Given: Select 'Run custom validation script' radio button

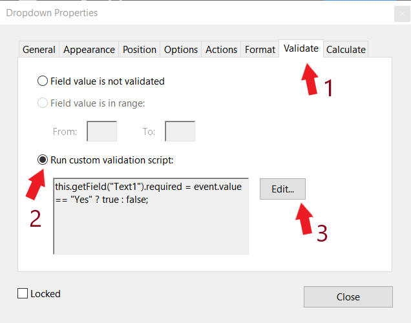Looking at the screenshot, I should pos(43,160).
